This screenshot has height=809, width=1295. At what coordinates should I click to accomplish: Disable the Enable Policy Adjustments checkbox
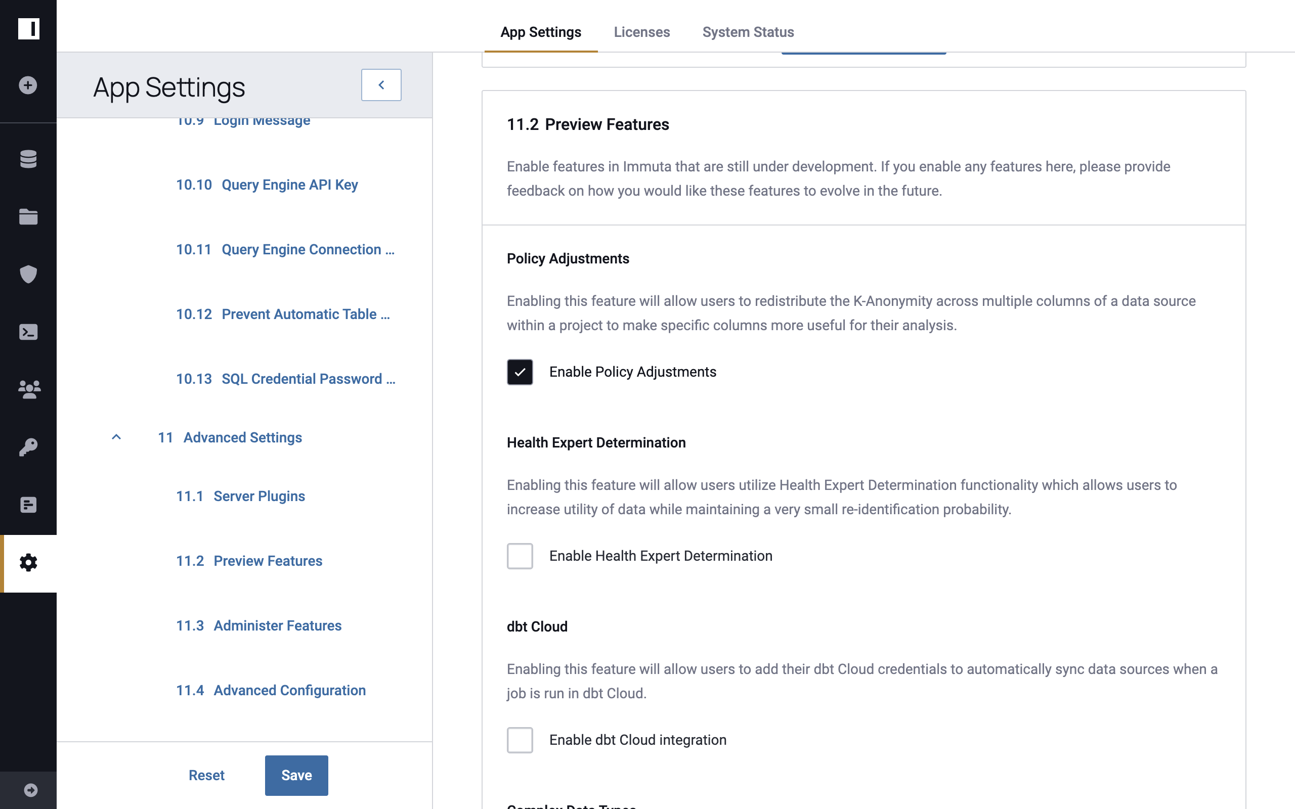tap(520, 372)
